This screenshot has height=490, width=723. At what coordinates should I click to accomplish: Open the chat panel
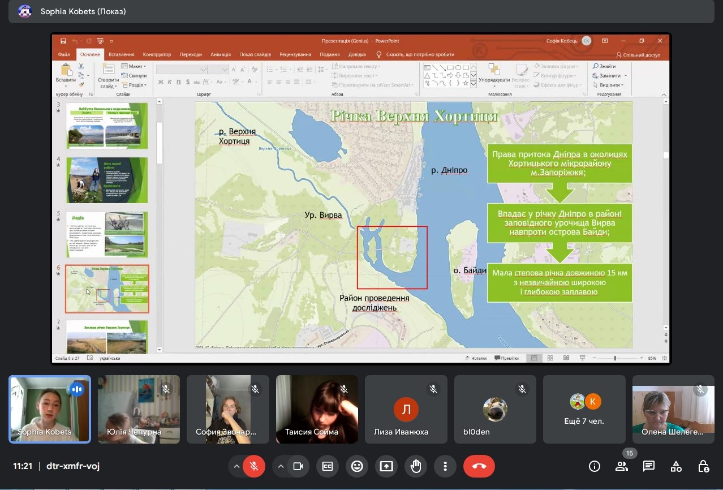coord(648,466)
